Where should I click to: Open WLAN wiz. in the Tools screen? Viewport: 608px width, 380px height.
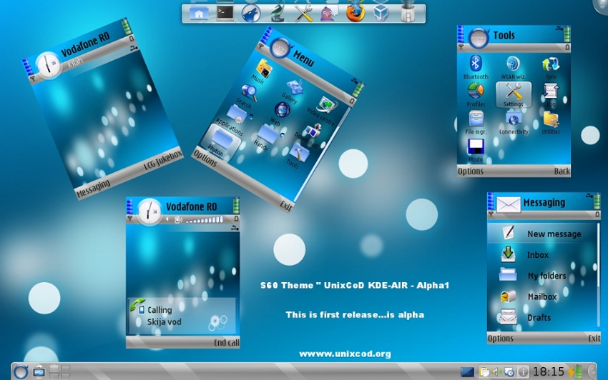click(513, 67)
